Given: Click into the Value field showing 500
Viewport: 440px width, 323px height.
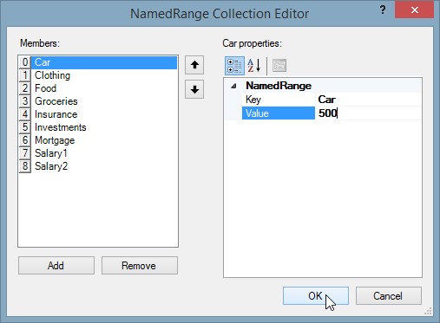Looking at the screenshot, I should point(369,113).
